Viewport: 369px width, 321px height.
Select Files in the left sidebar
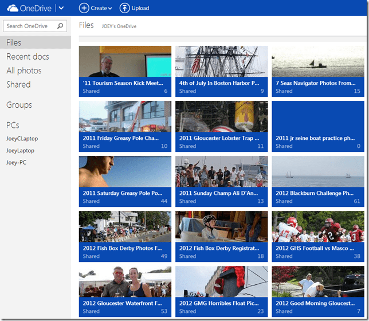point(14,42)
